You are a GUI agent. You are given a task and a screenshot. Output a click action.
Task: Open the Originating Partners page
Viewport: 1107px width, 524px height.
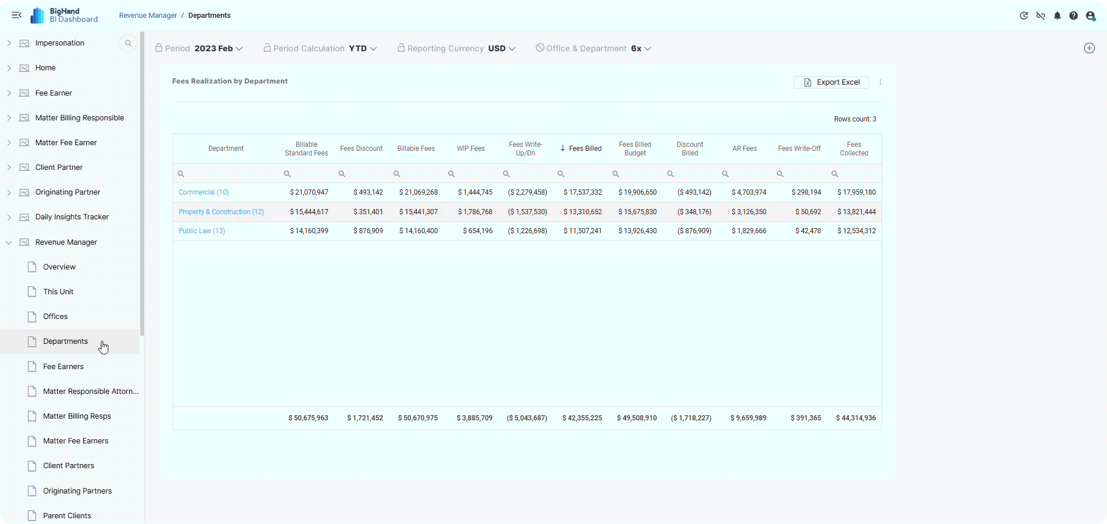tap(77, 491)
